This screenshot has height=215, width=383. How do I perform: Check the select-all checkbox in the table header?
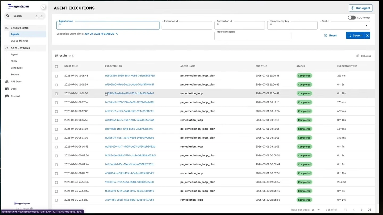pyautogui.click(x=56, y=66)
